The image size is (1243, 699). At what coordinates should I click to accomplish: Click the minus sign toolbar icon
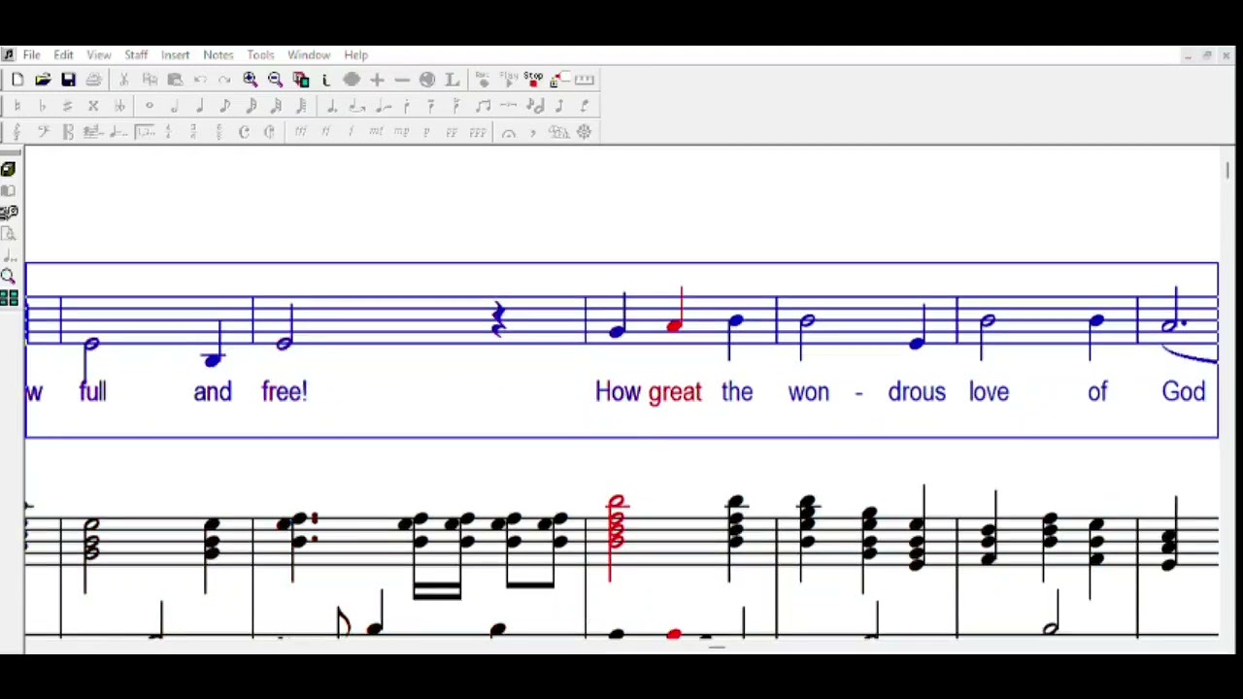coord(402,80)
